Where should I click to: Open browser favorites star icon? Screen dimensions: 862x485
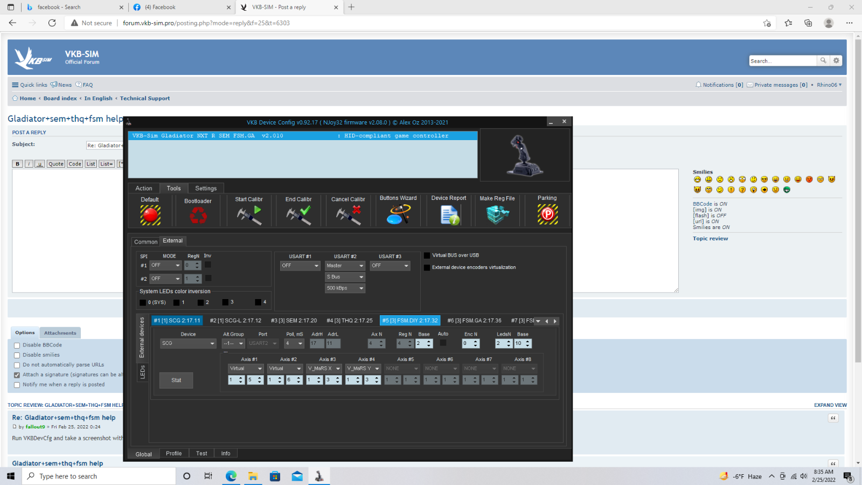coord(788,23)
